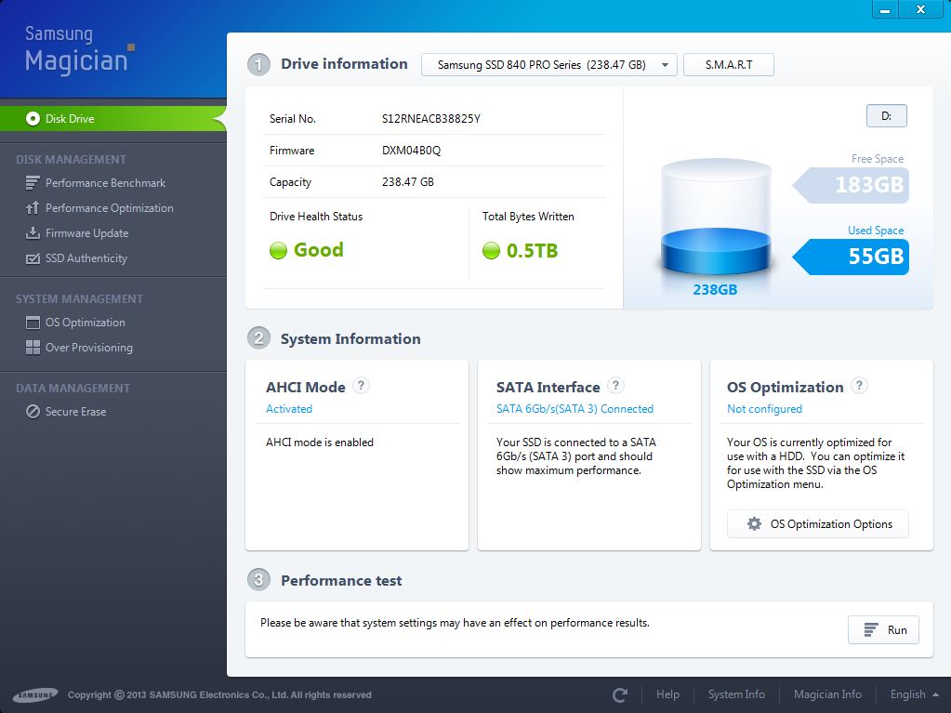Go to Firmware Update

[x=86, y=233]
